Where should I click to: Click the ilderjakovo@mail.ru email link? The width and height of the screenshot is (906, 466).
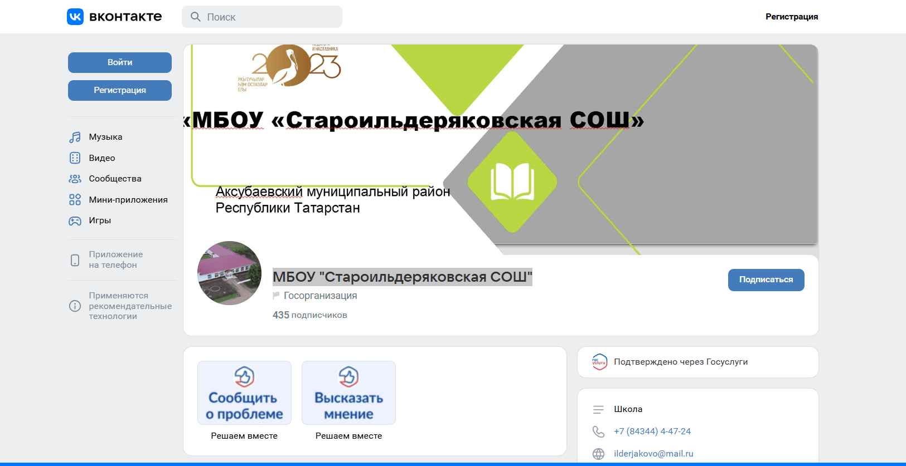(653, 454)
